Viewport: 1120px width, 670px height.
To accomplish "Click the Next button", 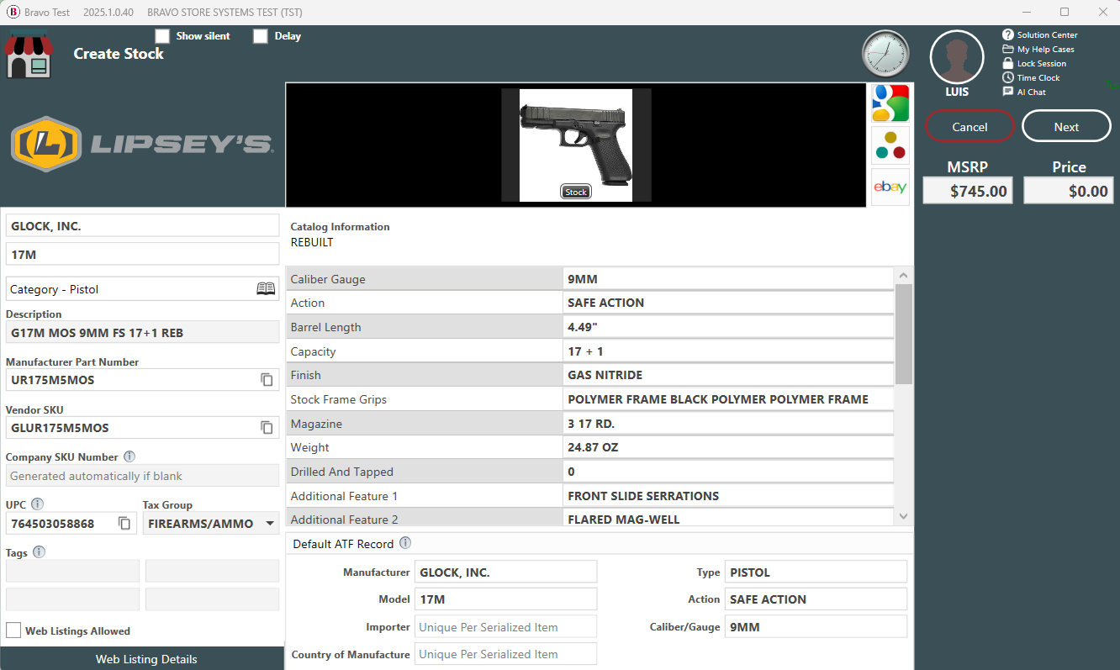I will (x=1066, y=126).
